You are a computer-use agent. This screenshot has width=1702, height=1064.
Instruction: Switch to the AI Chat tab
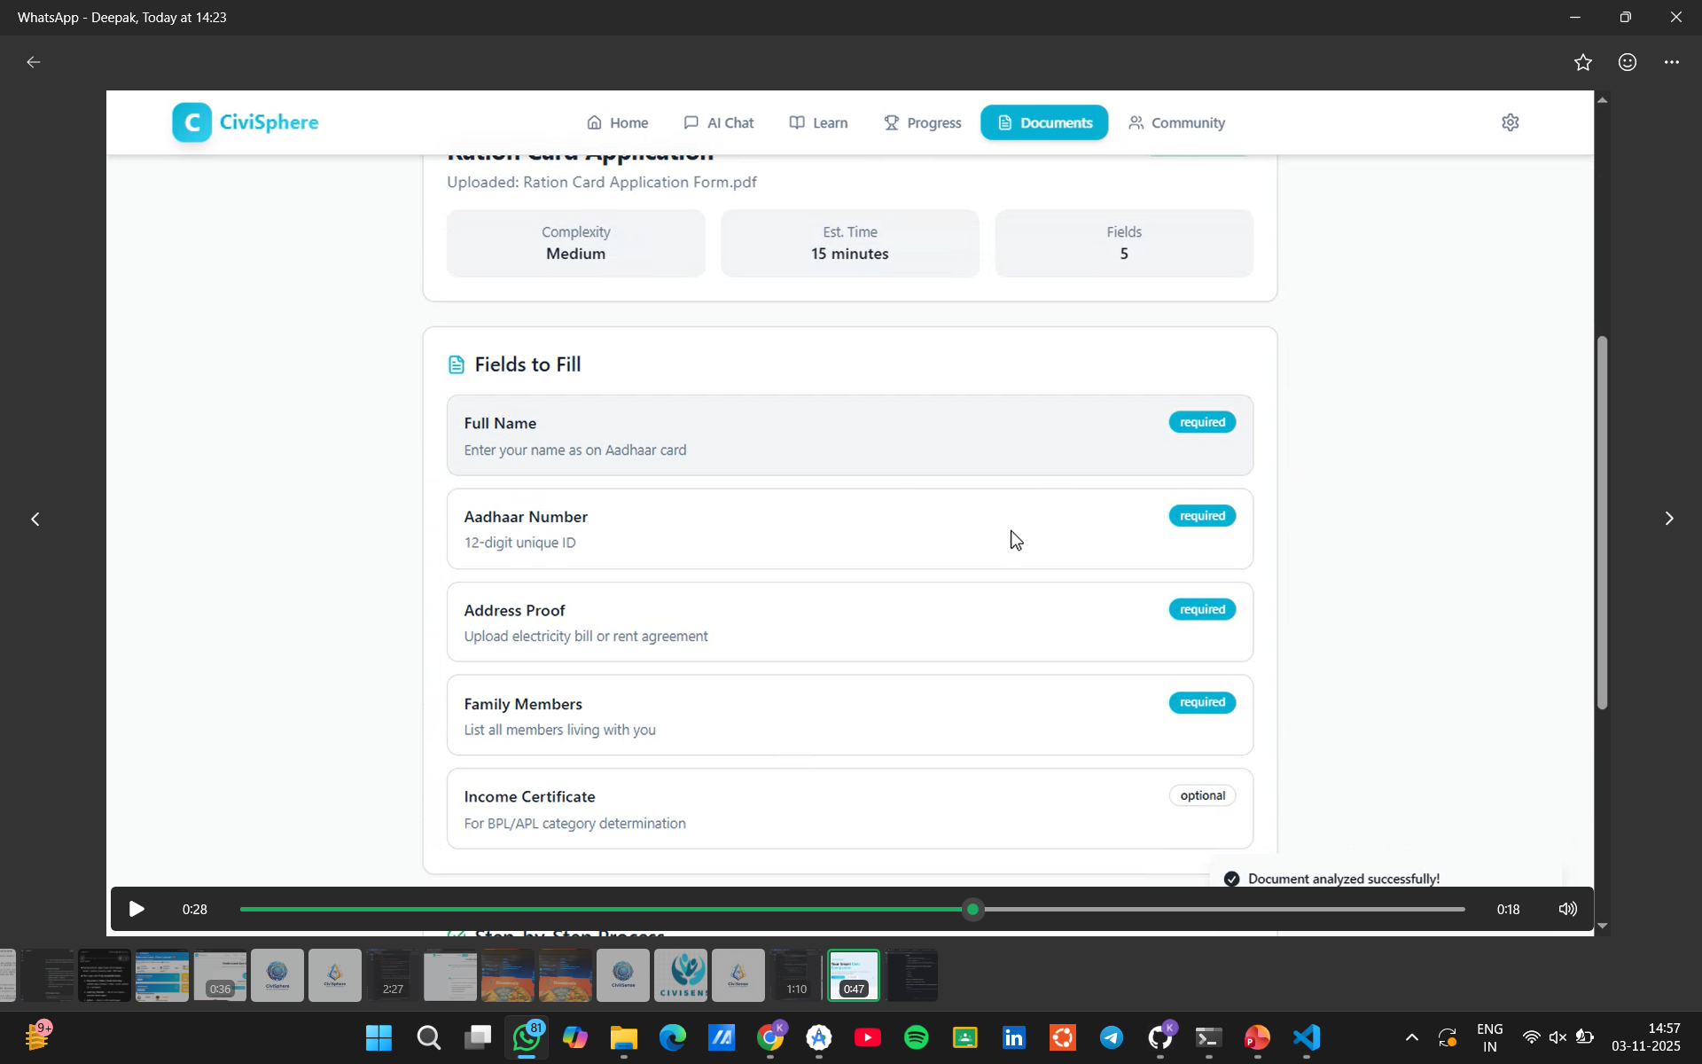tap(718, 122)
